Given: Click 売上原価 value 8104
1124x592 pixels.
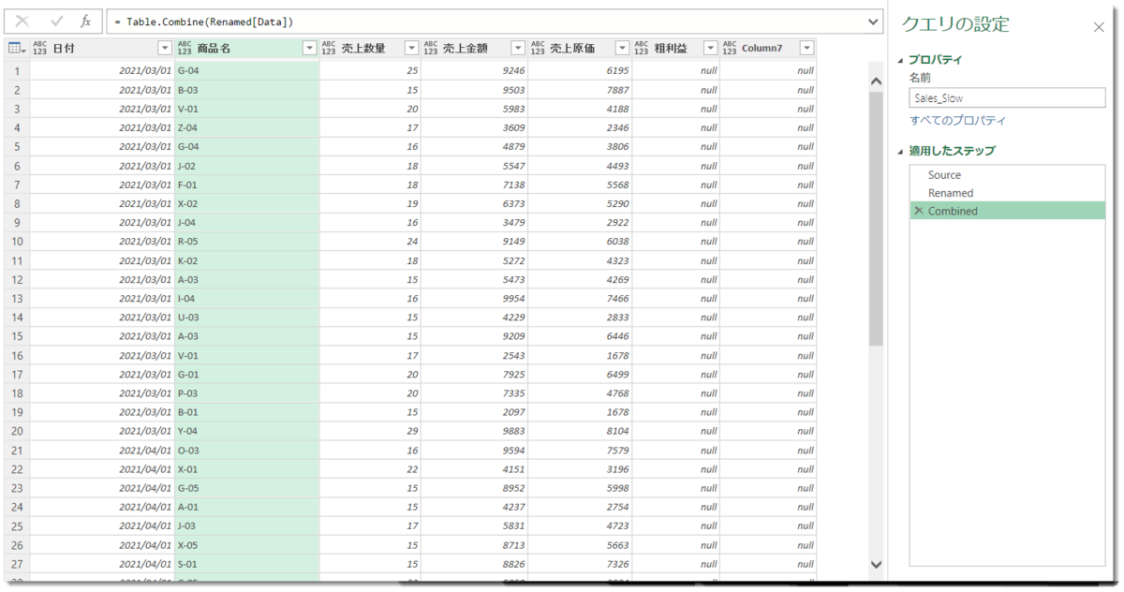Looking at the screenshot, I should click(580, 431).
